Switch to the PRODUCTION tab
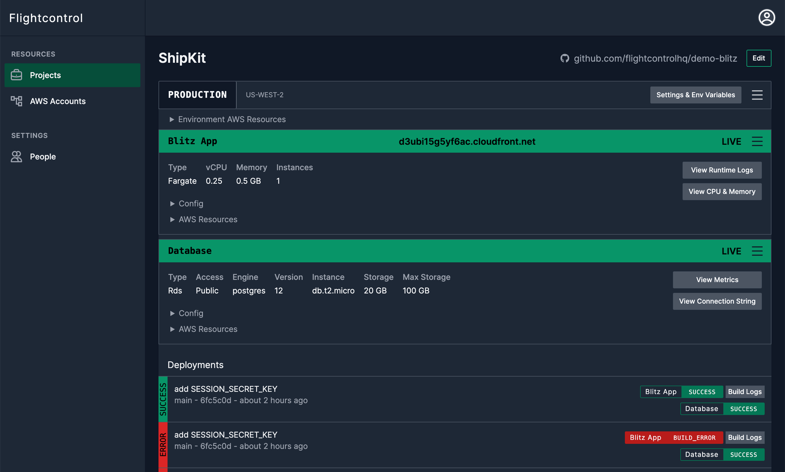This screenshot has width=785, height=472. click(197, 94)
